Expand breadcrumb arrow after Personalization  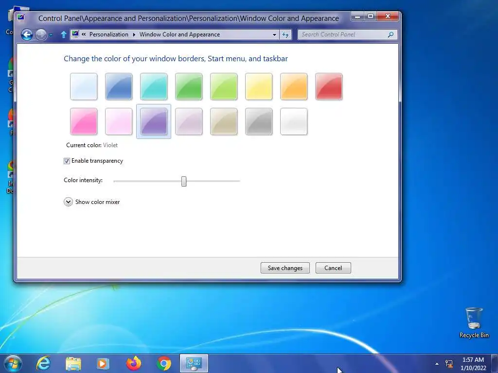click(x=134, y=34)
